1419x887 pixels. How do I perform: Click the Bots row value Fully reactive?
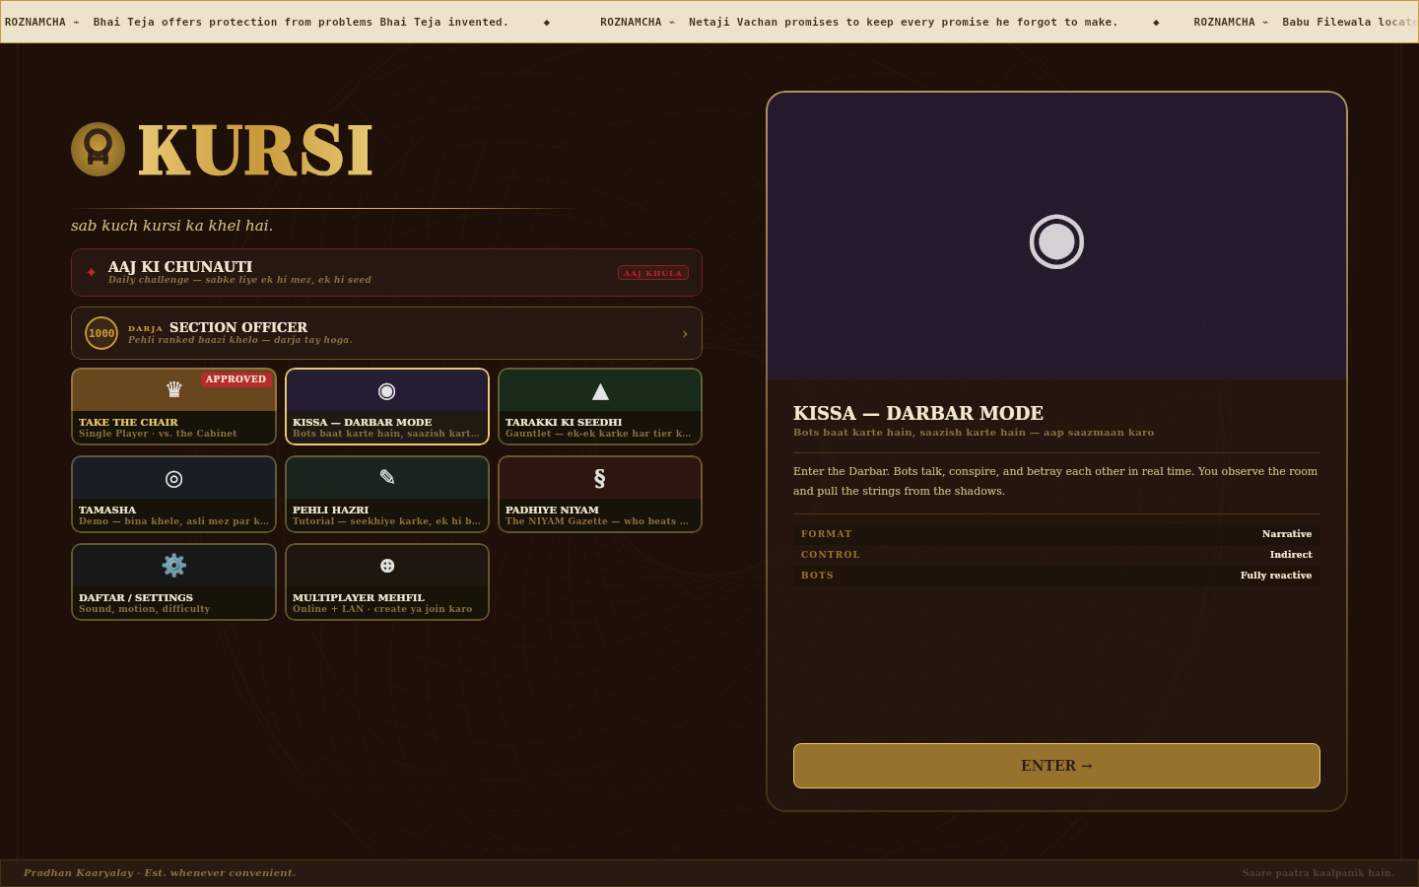coord(1276,576)
